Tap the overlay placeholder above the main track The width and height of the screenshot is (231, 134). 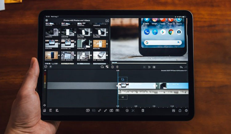[123, 80]
